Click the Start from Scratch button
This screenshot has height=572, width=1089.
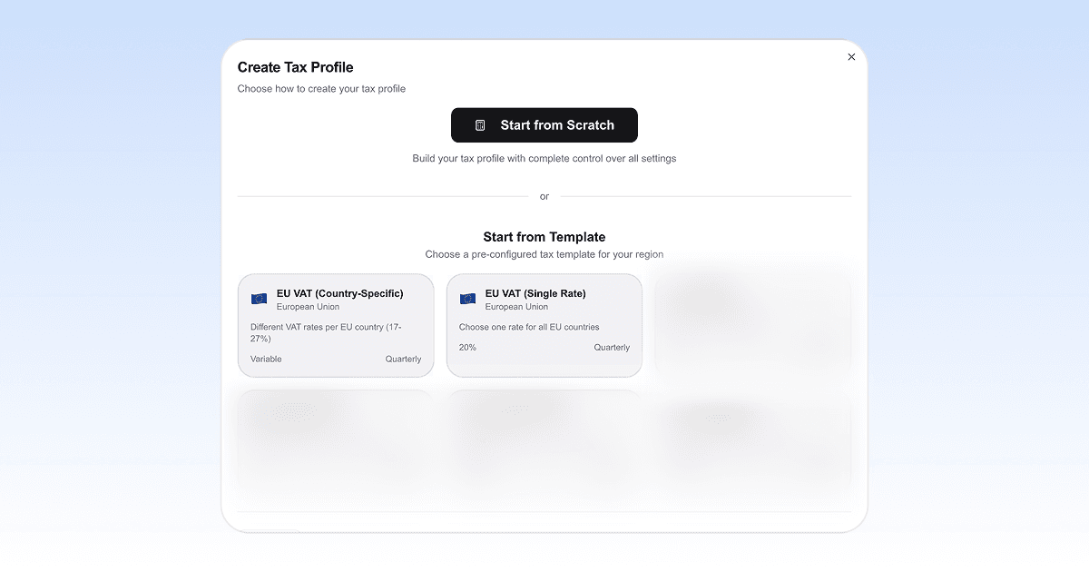[544, 124]
